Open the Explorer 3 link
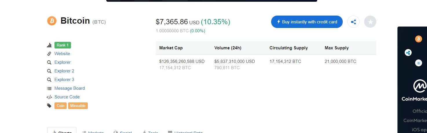 64,80
